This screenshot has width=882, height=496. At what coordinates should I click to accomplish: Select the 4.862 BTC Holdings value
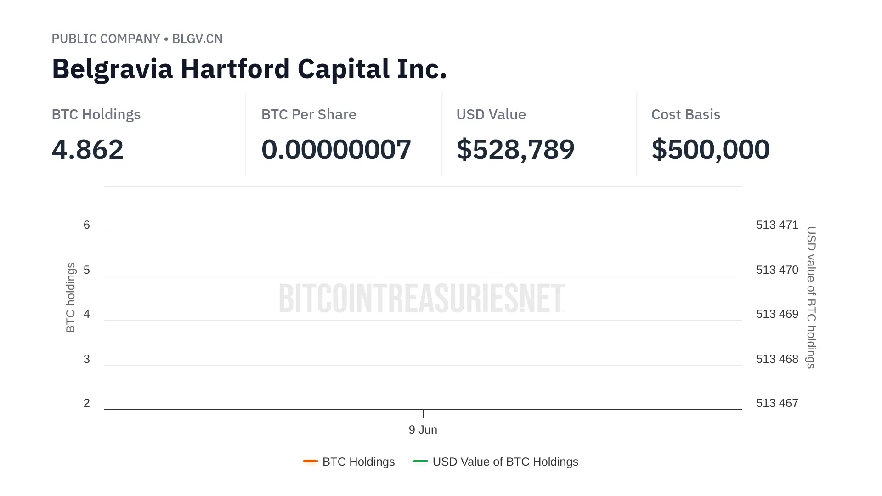pyautogui.click(x=88, y=149)
